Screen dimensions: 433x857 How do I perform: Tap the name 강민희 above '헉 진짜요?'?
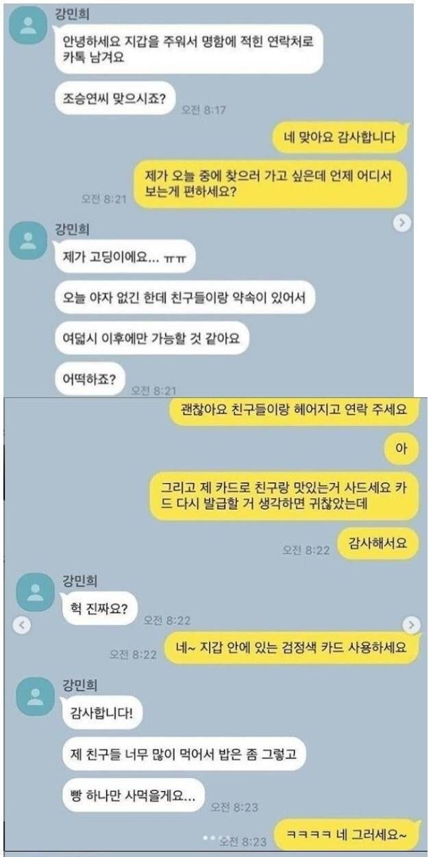[80, 582]
